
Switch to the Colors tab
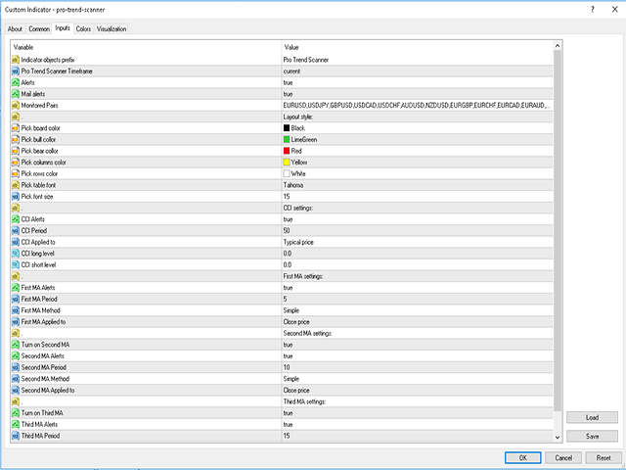pyautogui.click(x=83, y=29)
